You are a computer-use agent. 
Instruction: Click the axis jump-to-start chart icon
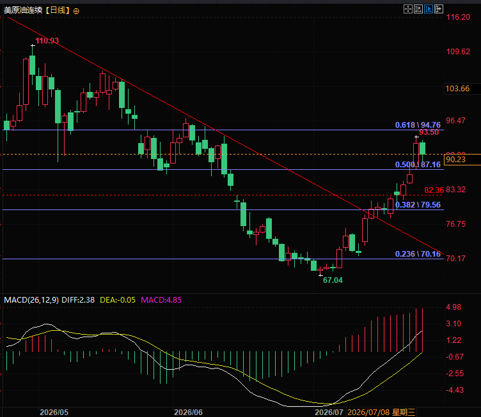418,9
